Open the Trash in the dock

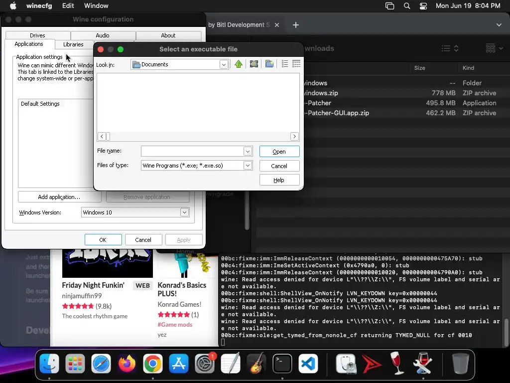tap(461, 364)
